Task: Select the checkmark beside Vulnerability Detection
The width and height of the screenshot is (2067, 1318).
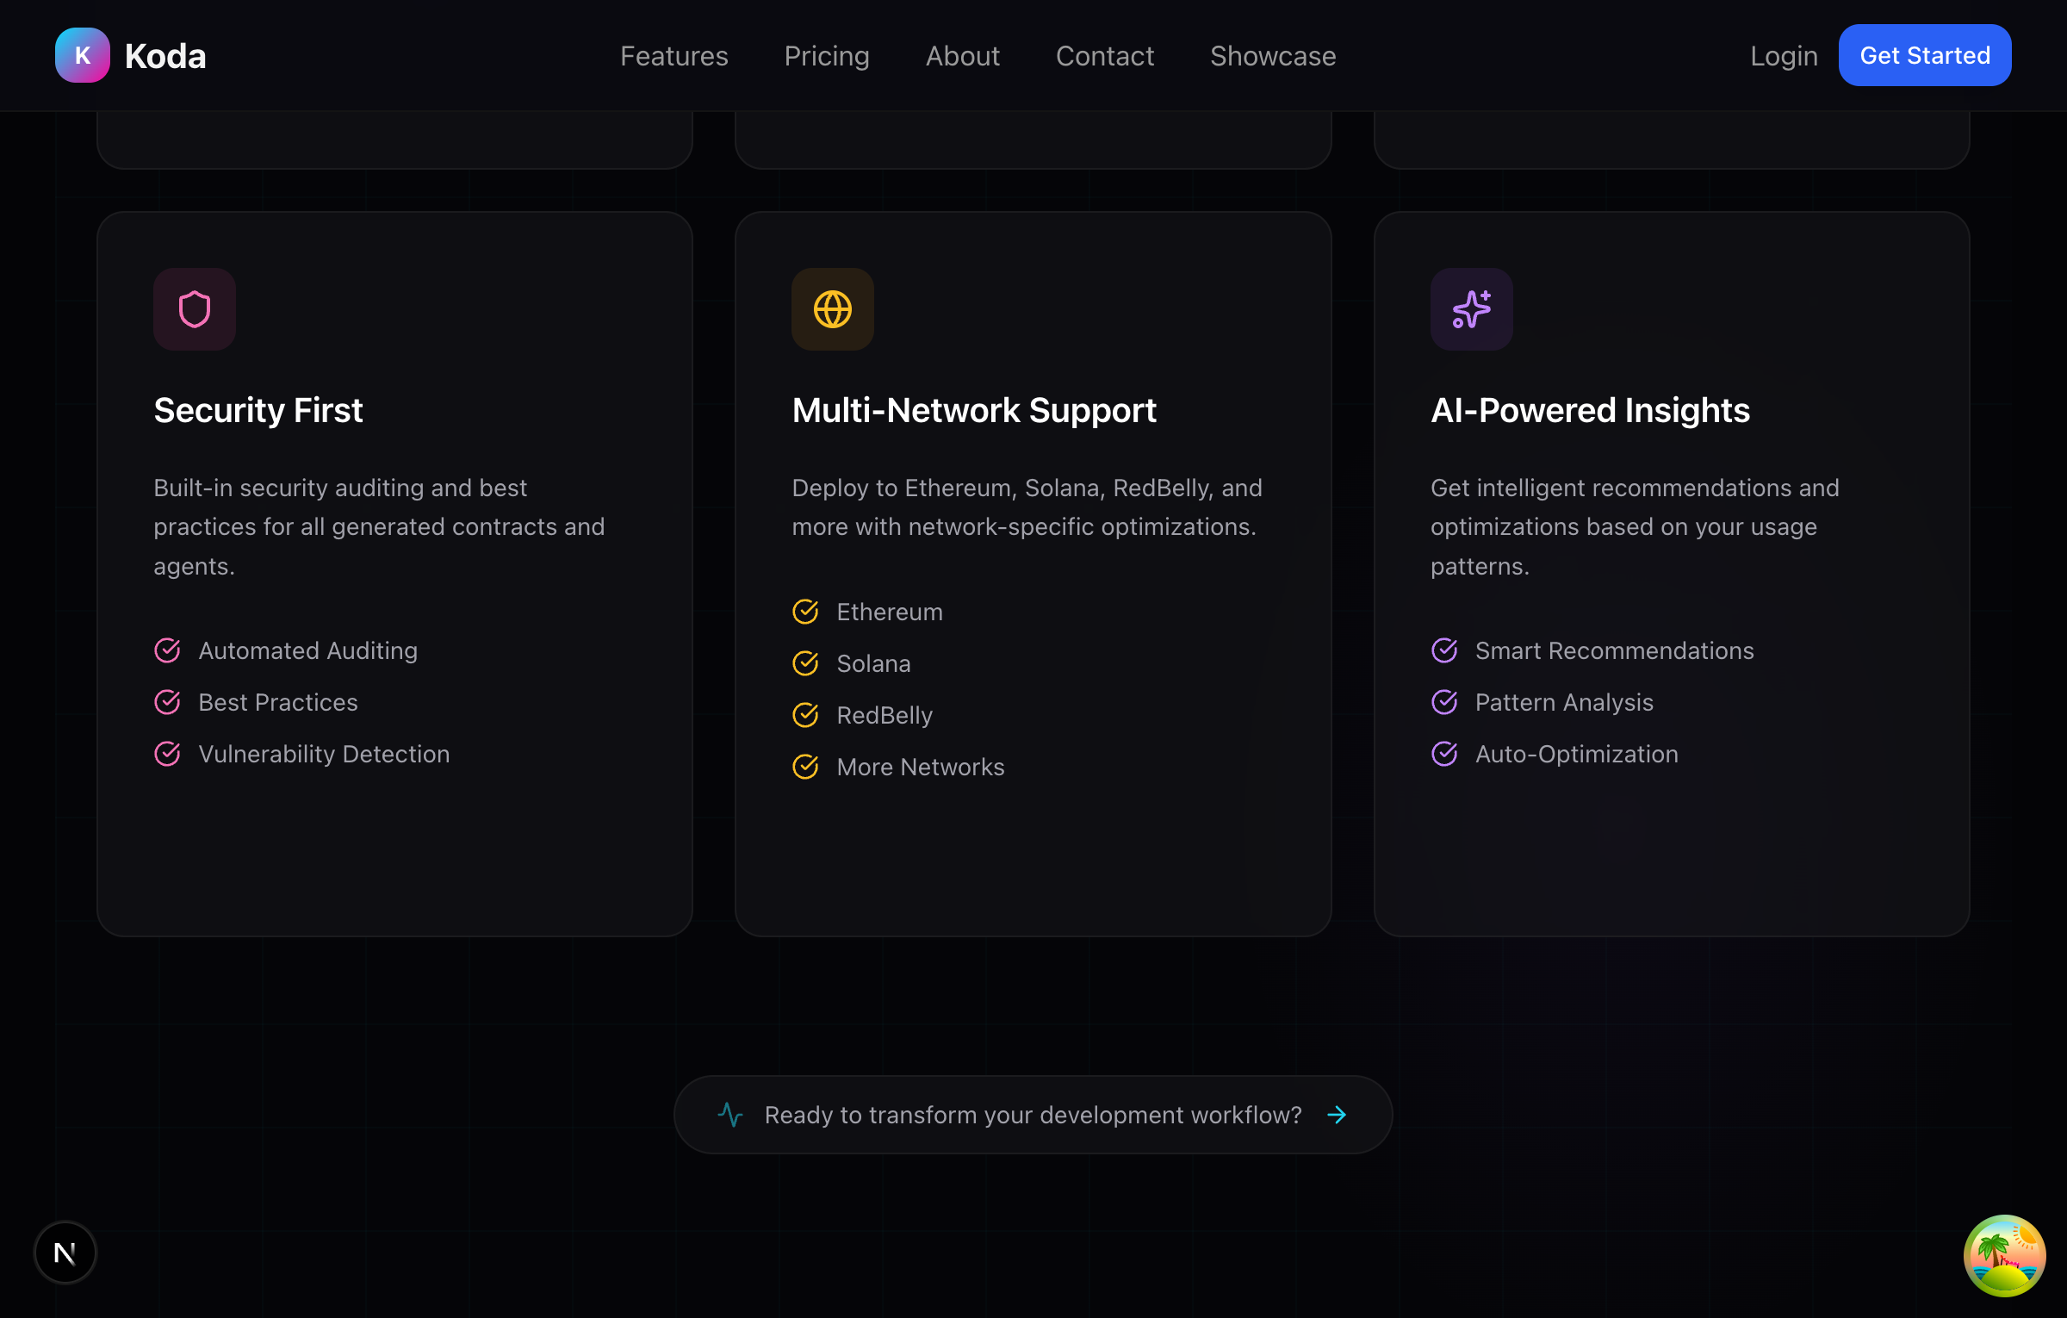Action: 167,754
